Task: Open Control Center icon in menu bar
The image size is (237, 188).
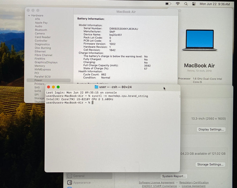Action: pyautogui.click(x=194, y=4)
